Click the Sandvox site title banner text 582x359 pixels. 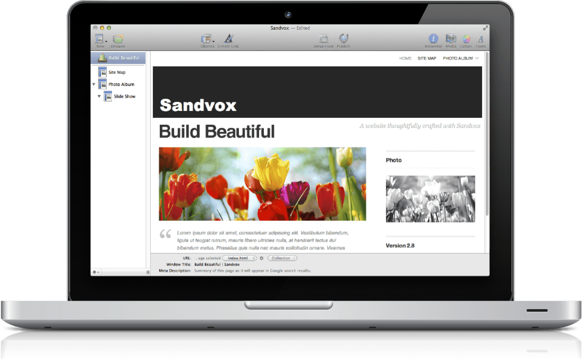pyautogui.click(x=198, y=105)
